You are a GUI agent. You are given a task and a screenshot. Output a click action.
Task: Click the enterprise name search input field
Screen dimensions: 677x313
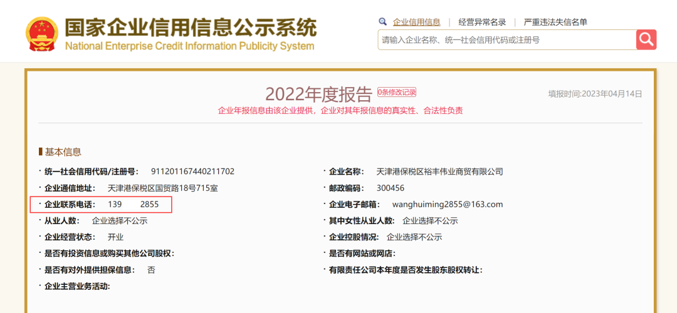pyautogui.click(x=507, y=40)
